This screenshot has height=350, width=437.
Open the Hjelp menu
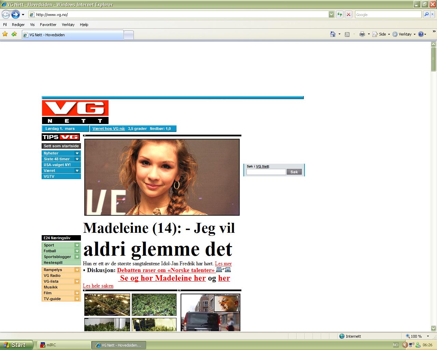pos(84,25)
